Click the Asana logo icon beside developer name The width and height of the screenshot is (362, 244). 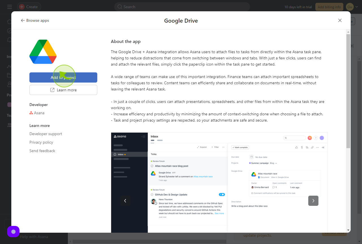[31, 113]
